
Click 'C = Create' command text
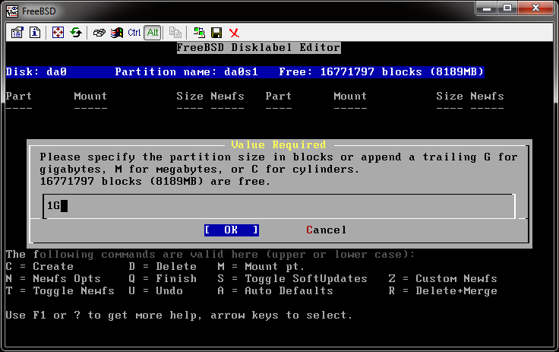tap(39, 266)
